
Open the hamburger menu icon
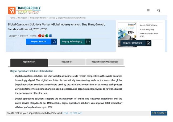pyautogui.click(x=148, y=10)
